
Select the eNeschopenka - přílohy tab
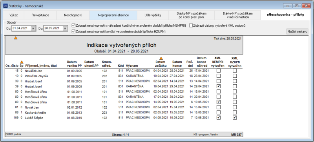(x=286, y=15)
